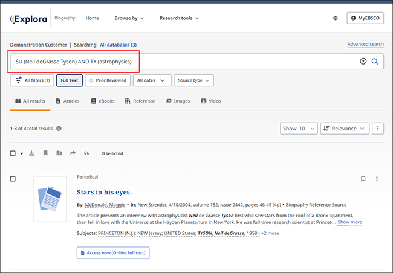Run search with magnifying glass icon
The image size is (393, 273).
[x=375, y=61]
